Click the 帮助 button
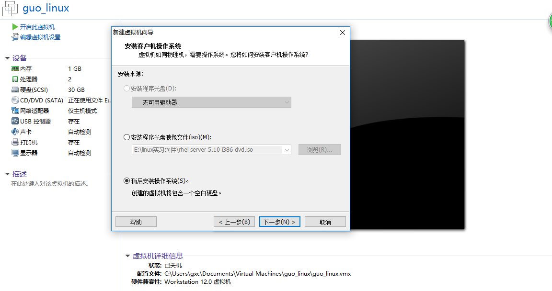This screenshot has height=291, width=552. [x=136, y=222]
